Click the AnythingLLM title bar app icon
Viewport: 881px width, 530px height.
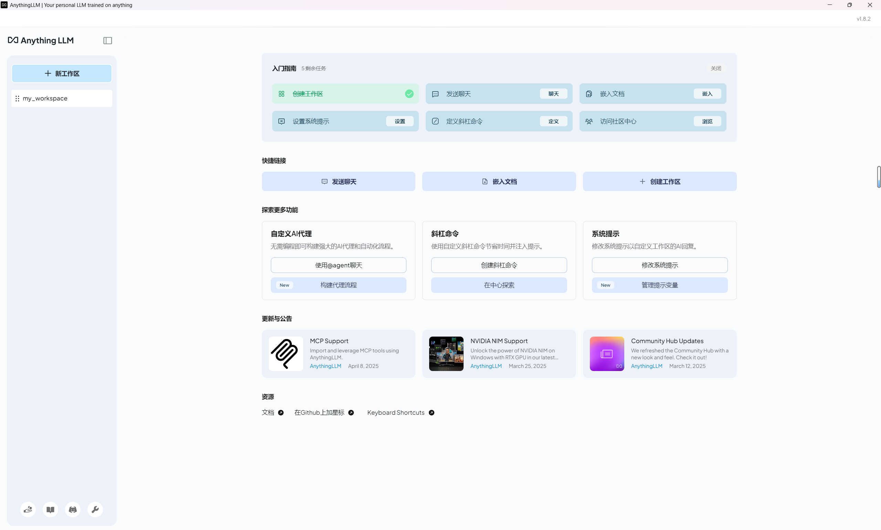[4, 5]
